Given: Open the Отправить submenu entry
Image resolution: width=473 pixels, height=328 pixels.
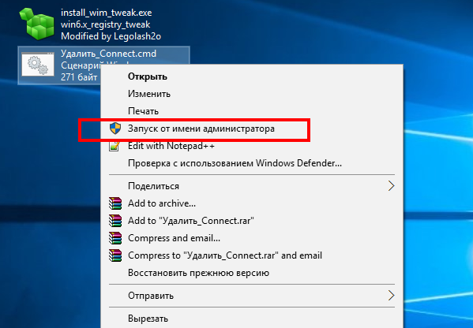Looking at the screenshot, I should point(252,296).
